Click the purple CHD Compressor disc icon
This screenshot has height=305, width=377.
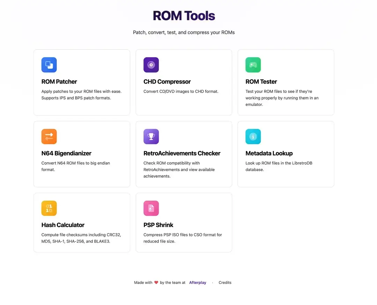151,65
